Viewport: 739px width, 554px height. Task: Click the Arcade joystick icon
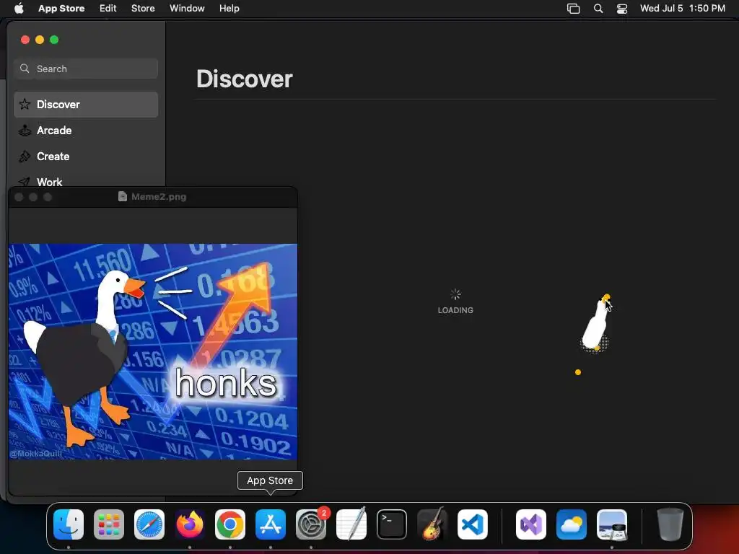point(25,131)
